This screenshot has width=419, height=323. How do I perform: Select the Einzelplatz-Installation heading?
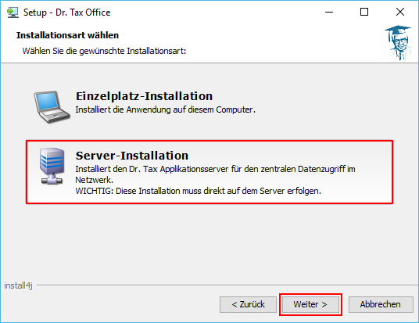144,96
